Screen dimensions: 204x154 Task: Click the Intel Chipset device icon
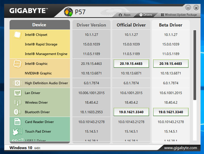point(17,35)
